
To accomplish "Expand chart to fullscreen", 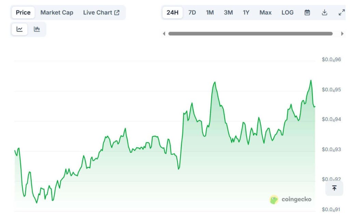I will point(341,13).
